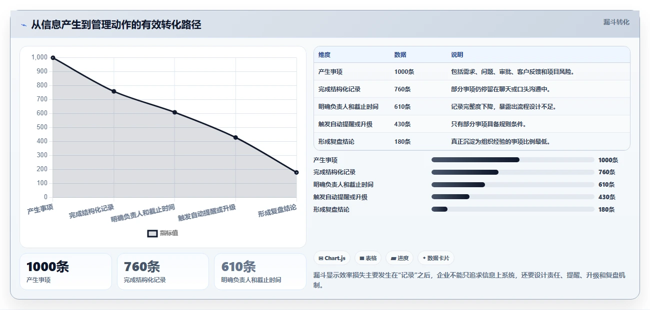Click the bar icon inside the 进度 chip
The image size is (650, 310).
(393, 259)
